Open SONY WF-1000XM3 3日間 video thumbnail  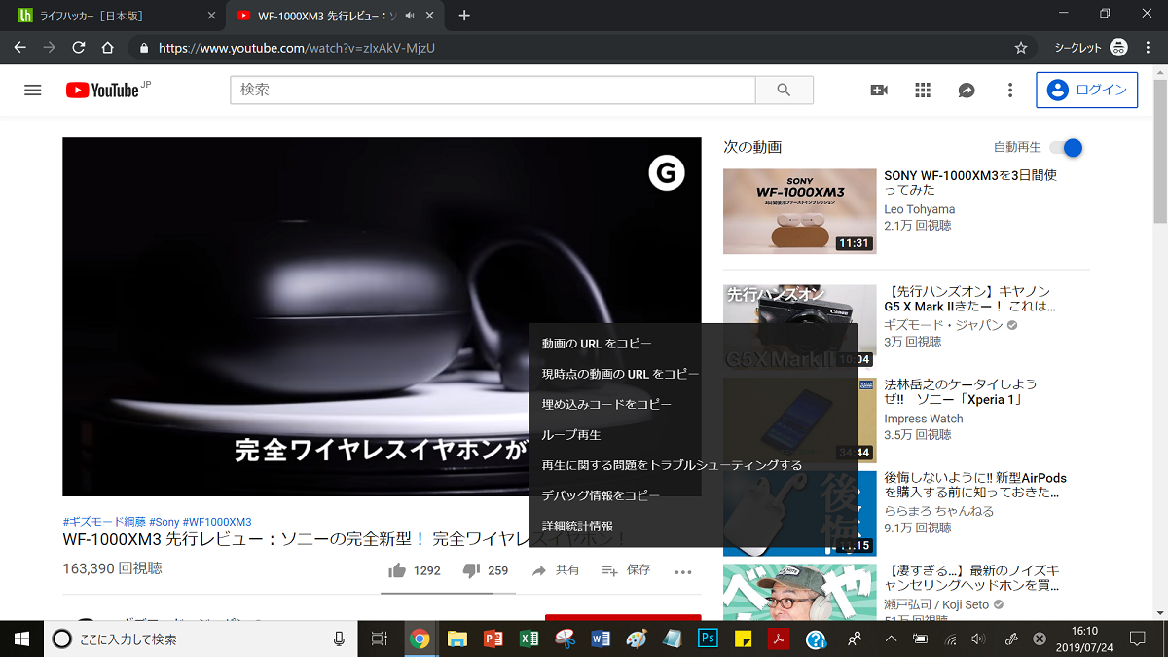point(800,211)
